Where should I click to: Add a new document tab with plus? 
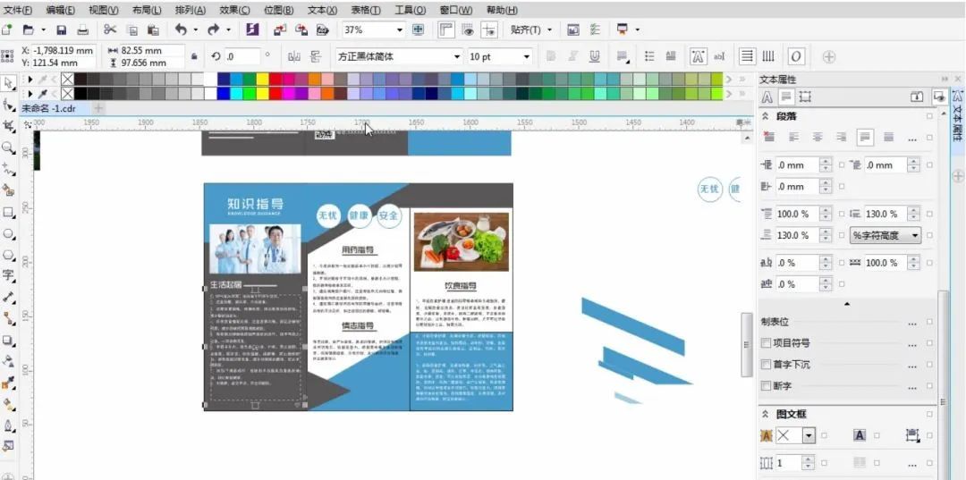98,108
